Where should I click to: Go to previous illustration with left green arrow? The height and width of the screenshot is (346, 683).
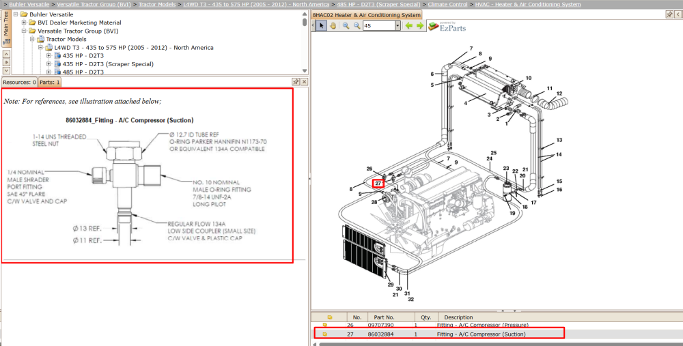[x=408, y=26]
